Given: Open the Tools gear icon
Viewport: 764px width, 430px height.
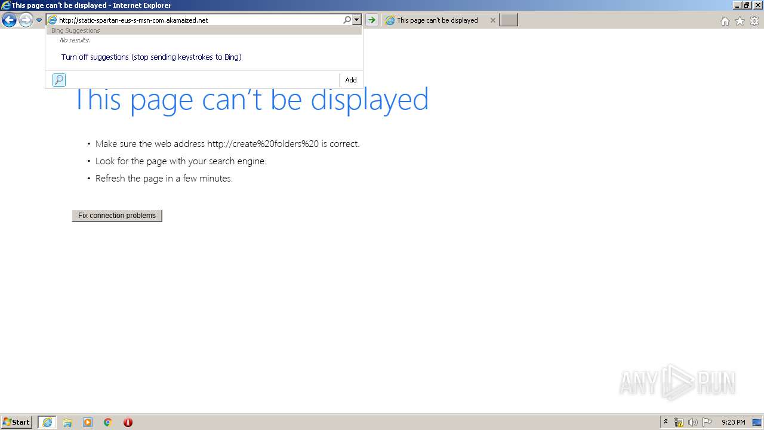Looking at the screenshot, I should [x=754, y=21].
